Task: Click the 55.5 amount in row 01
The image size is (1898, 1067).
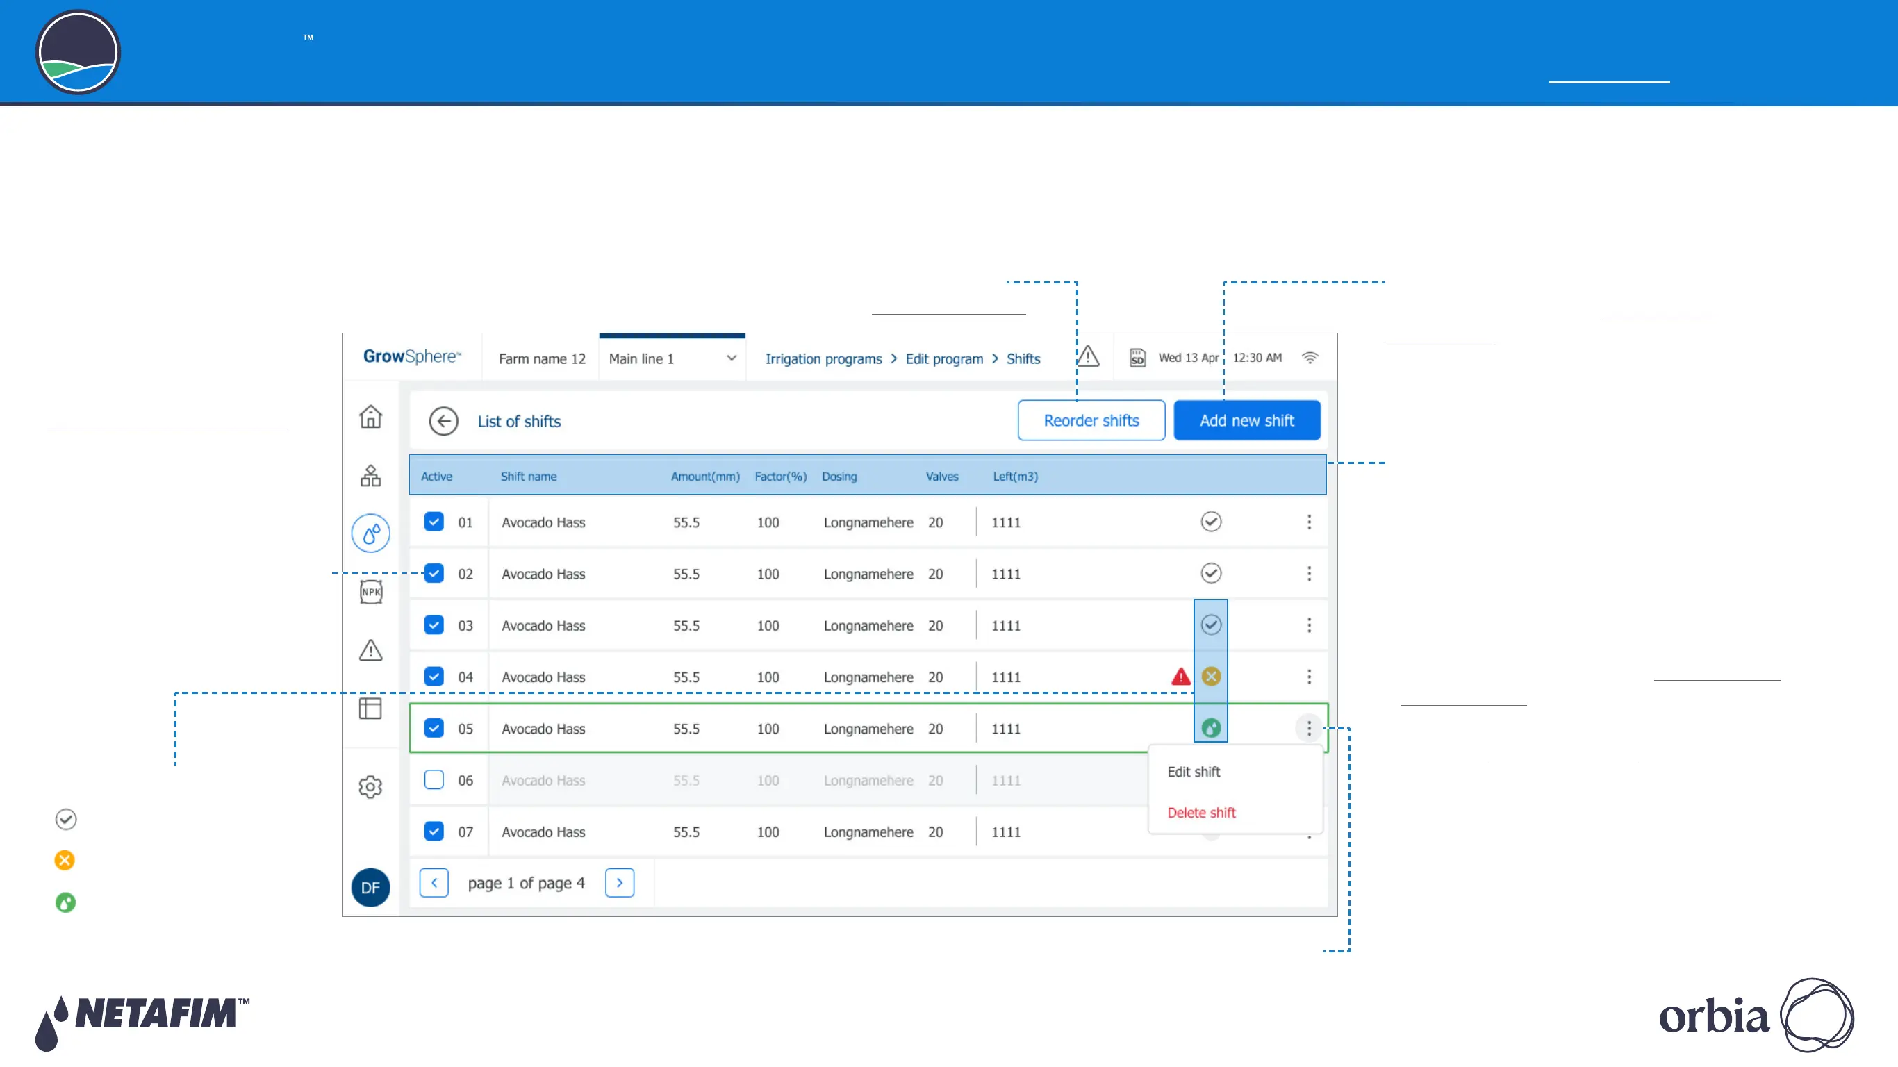Action: tap(686, 522)
